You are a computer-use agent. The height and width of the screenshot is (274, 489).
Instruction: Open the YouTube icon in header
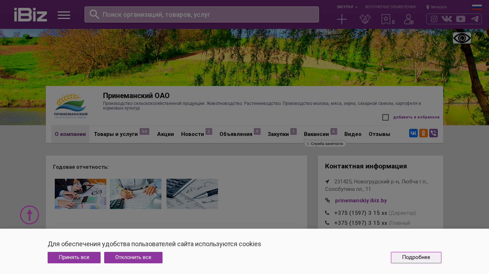click(x=461, y=19)
